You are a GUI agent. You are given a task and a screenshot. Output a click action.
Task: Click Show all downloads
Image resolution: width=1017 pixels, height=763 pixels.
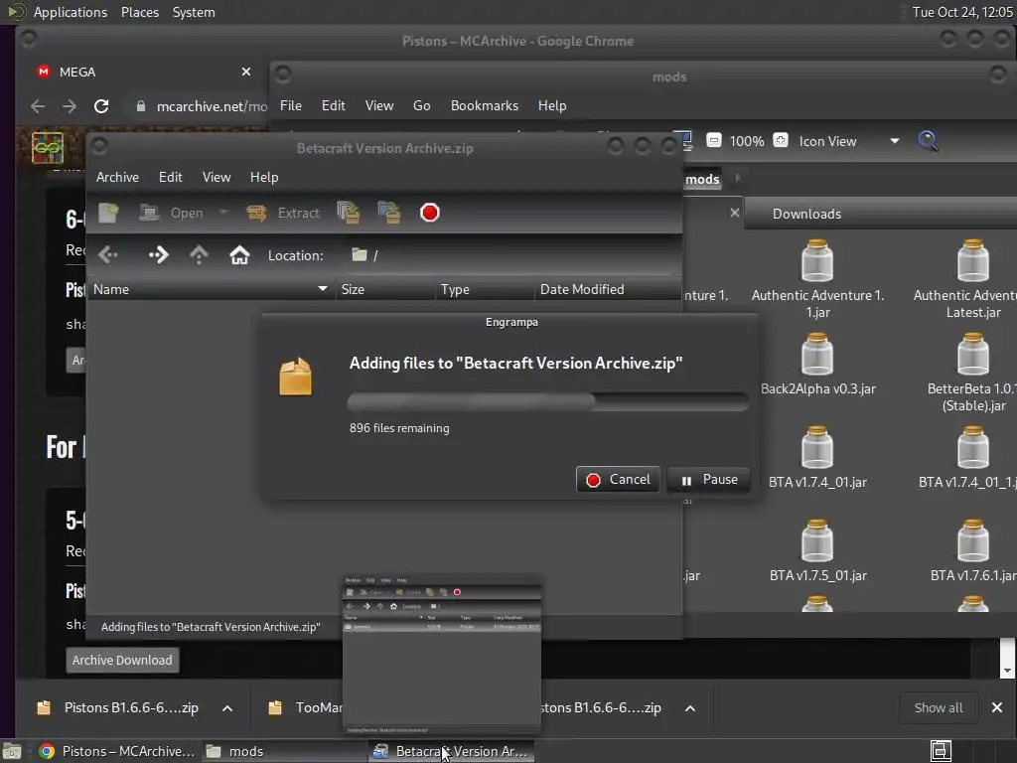(938, 707)
